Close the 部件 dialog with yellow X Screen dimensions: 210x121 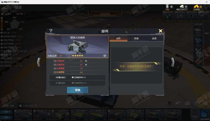pos(160,31)
